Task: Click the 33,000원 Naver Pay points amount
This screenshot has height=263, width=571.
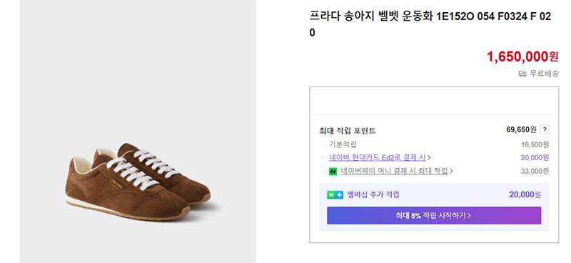Action: tap(535, 171)
